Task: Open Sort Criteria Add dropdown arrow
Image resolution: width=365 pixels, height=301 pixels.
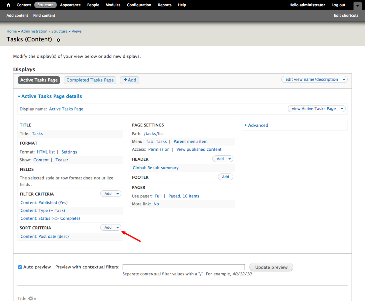Action: (x=118, y=228)
